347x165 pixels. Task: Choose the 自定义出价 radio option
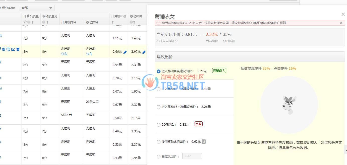pos(158,156)
